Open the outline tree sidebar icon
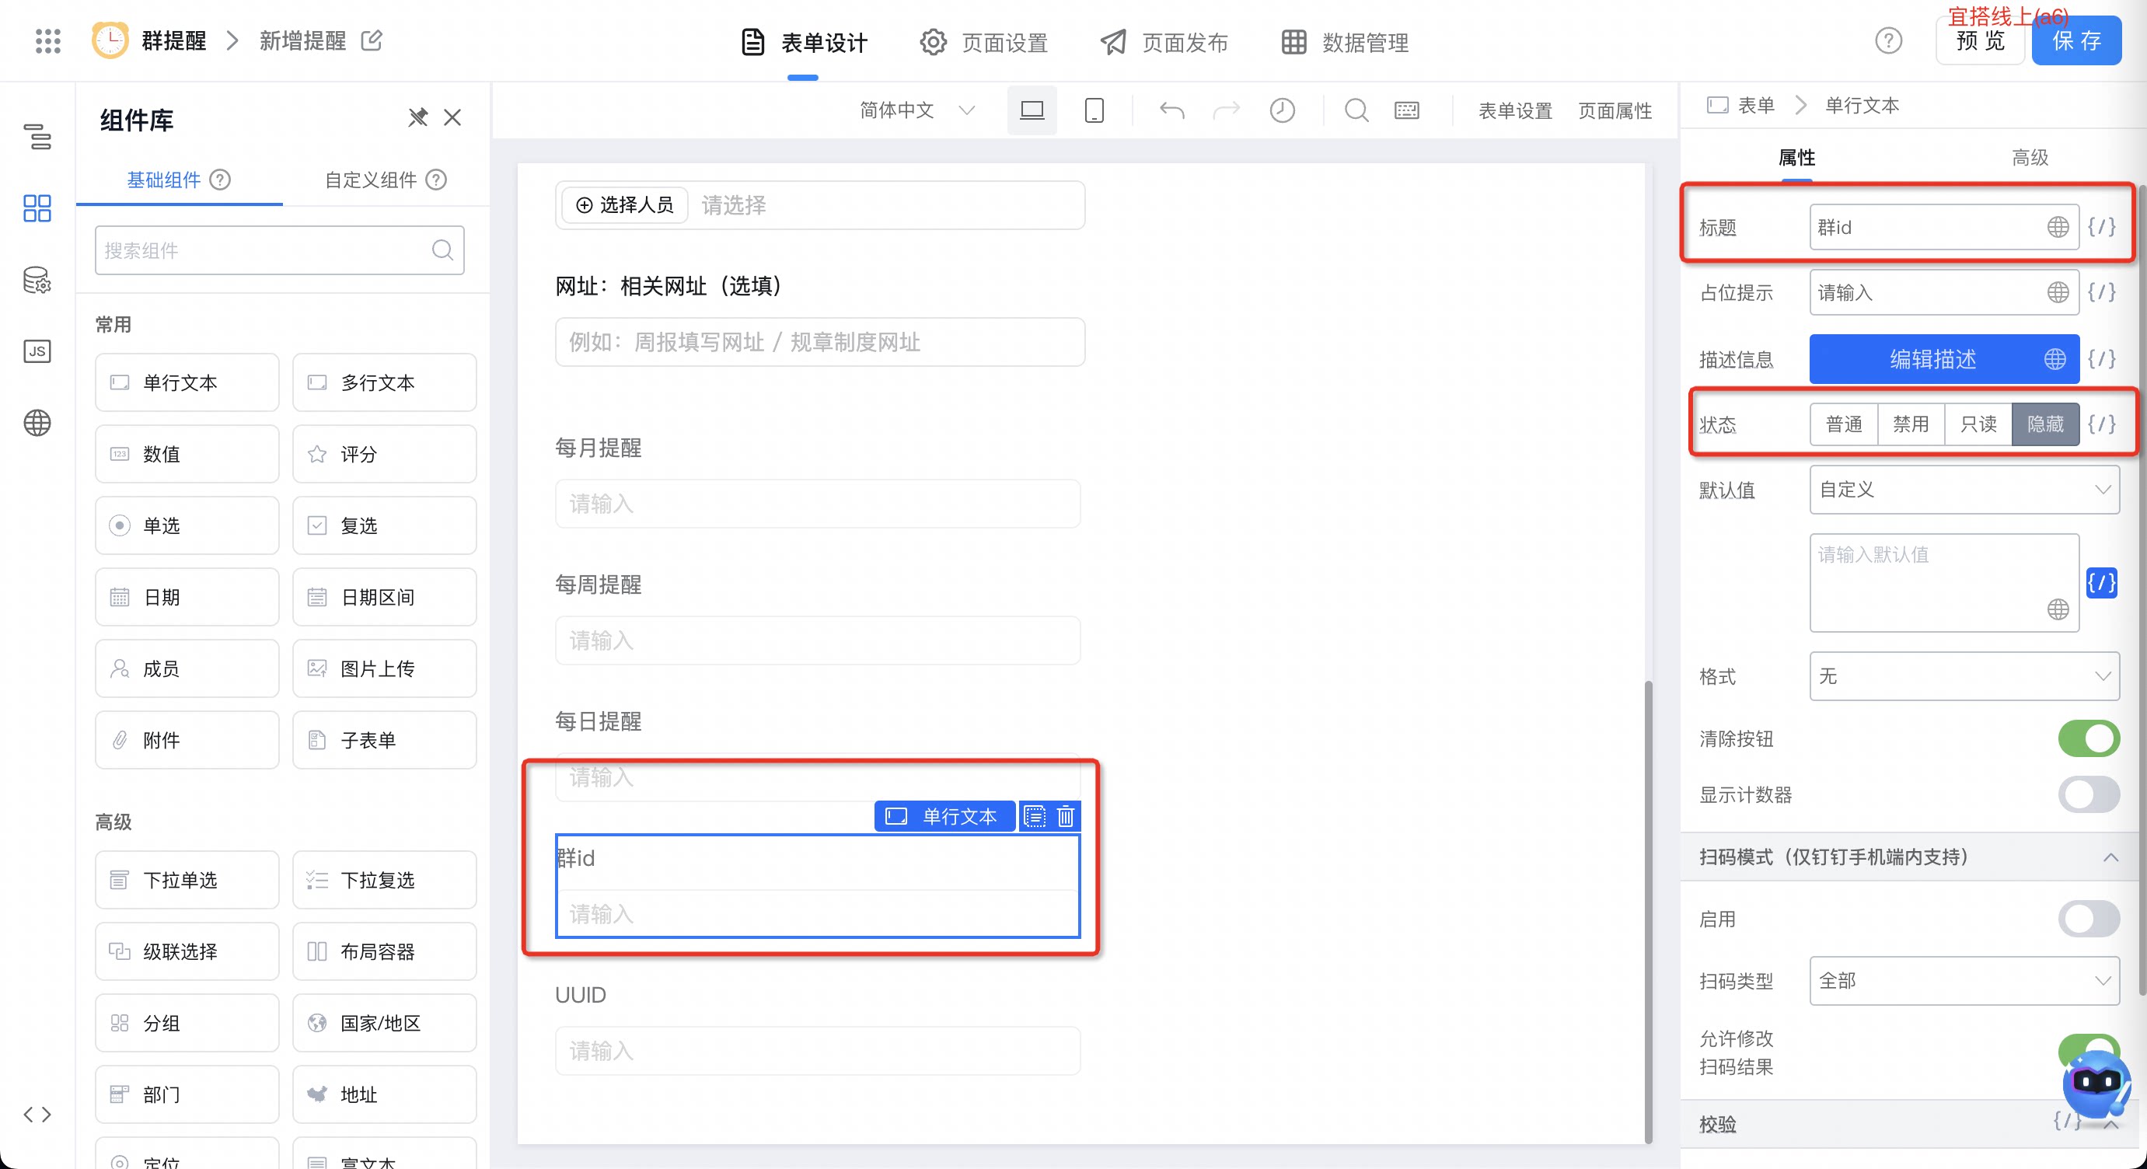This screenshot has height=1169, width=2147. tap(37, 136)
